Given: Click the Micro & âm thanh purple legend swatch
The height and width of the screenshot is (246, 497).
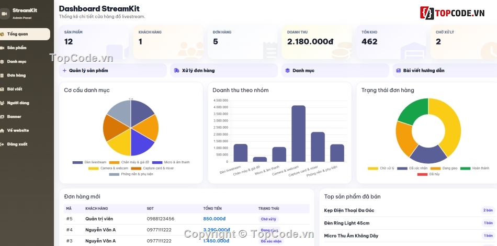Looking at the screenshot, I should pyautogui.click(x=157, y=162).
